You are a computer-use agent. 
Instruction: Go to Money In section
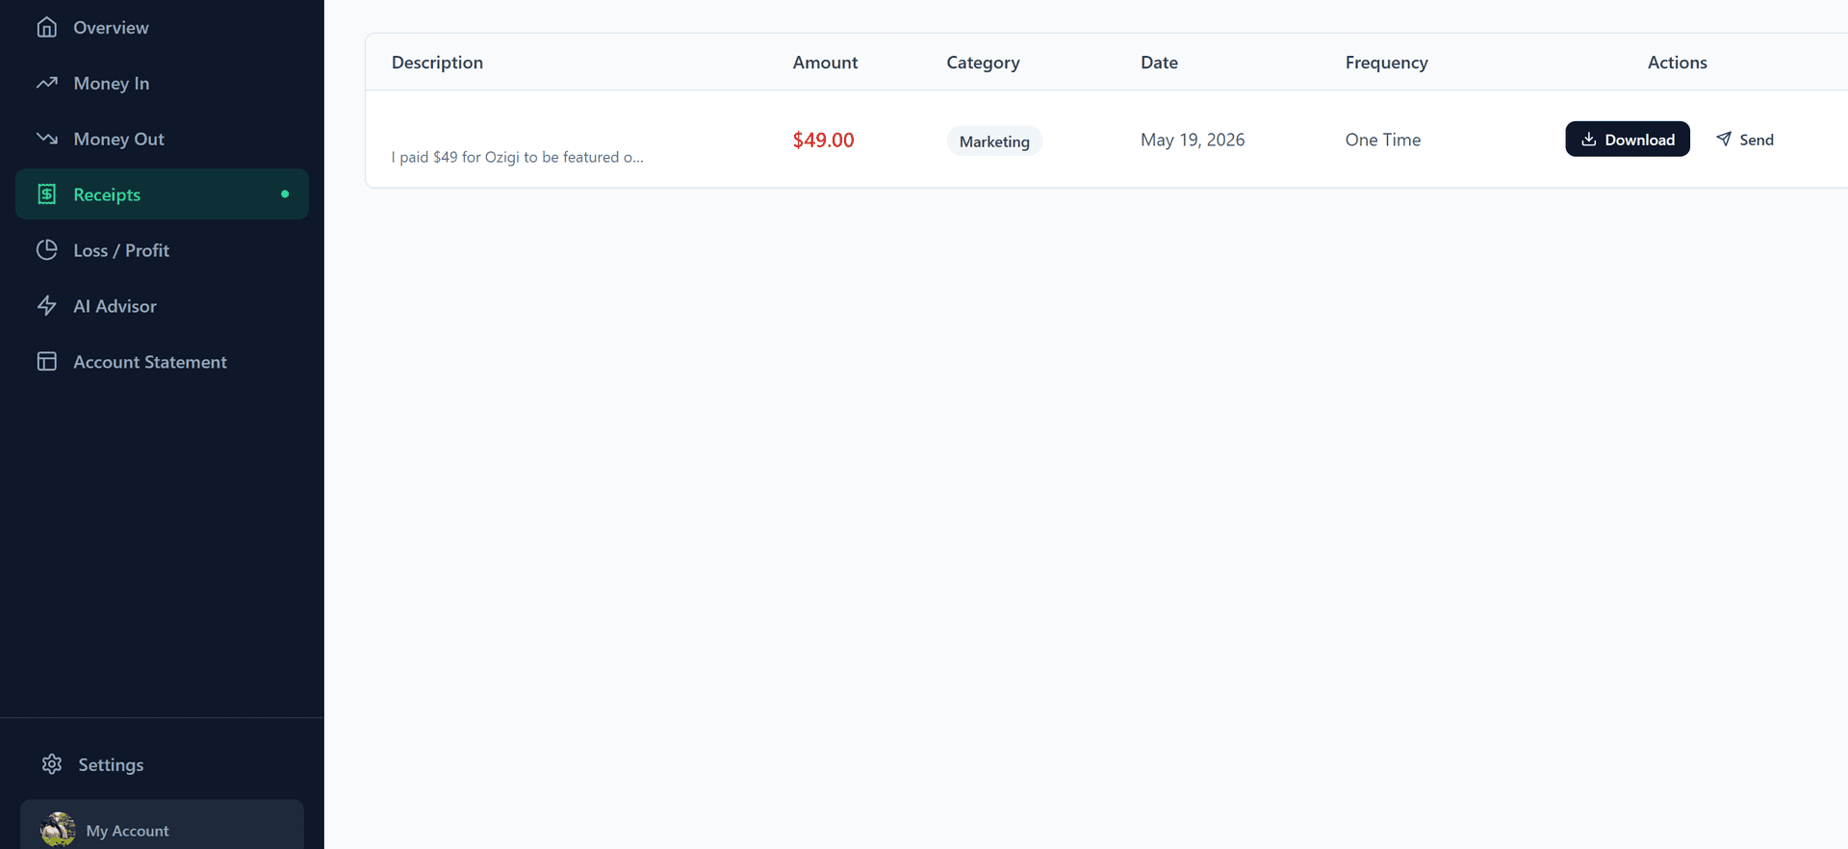pos(162,83)
